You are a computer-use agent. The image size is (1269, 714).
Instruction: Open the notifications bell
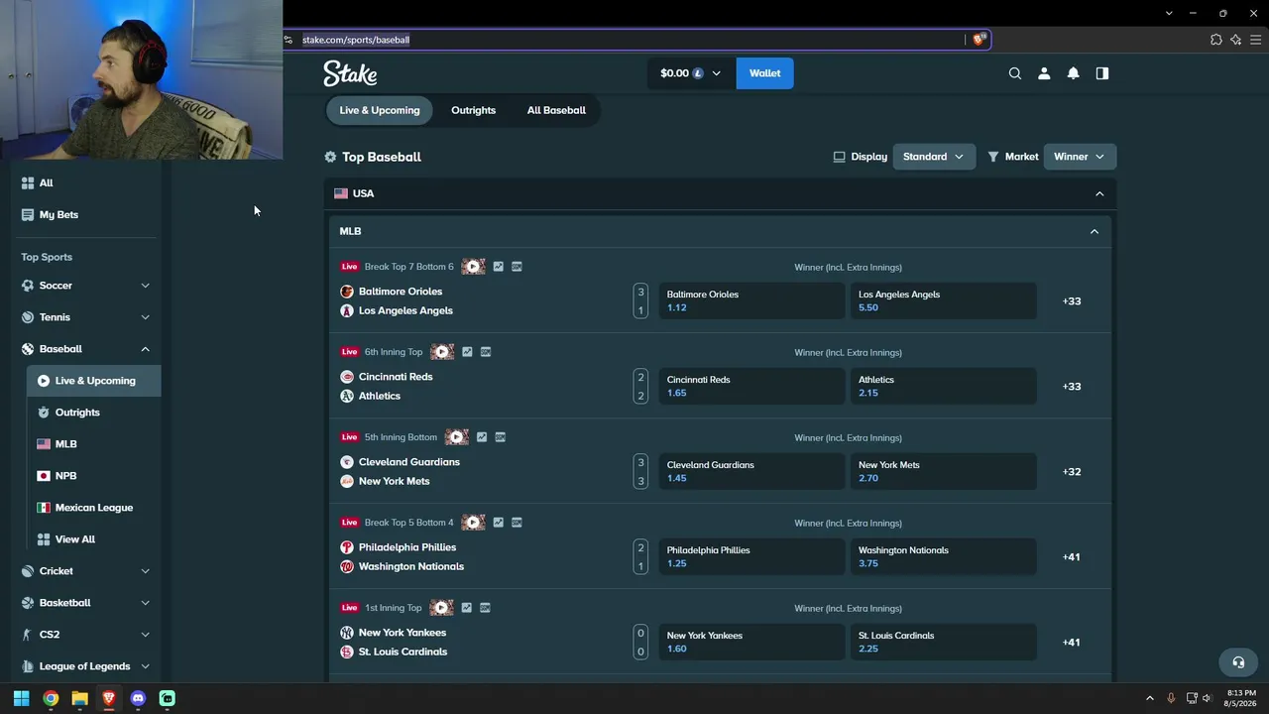(1073, 73)
